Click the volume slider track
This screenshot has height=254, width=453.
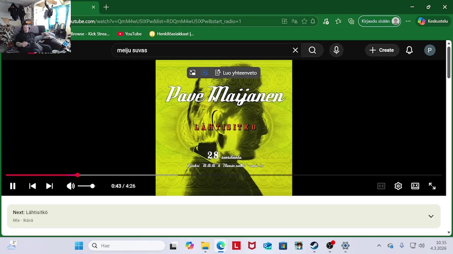[x=86, y=186]
